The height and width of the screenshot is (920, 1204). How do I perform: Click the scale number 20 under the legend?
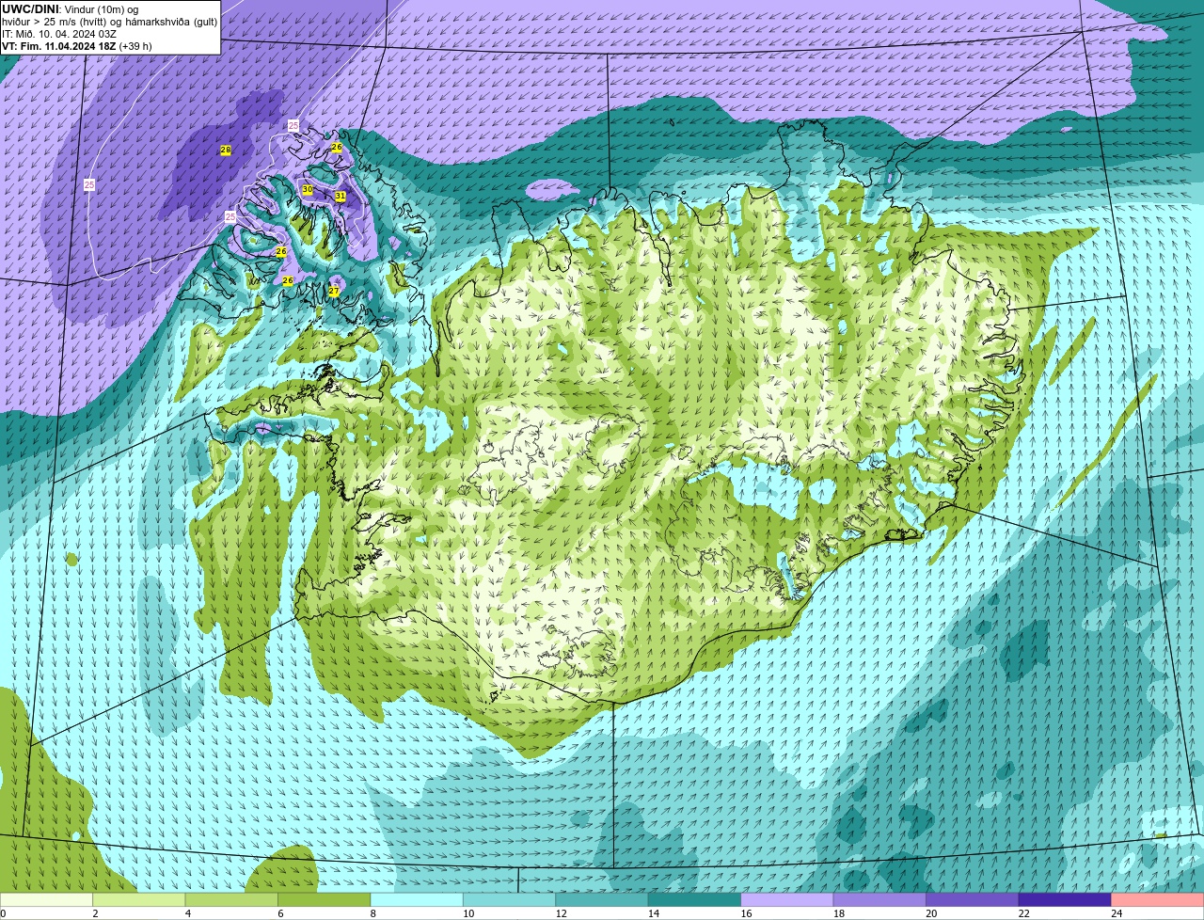(931, 913)
